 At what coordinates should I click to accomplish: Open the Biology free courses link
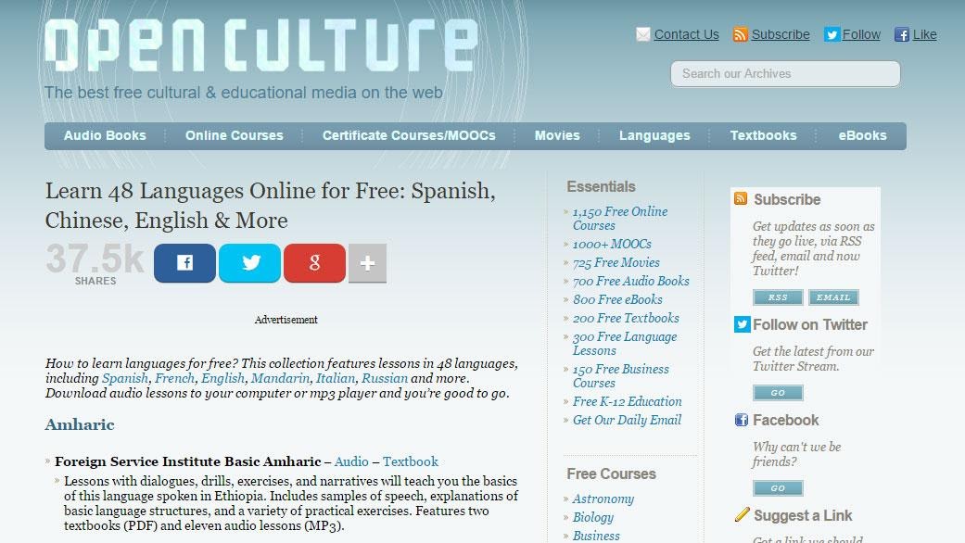point(592,517)
